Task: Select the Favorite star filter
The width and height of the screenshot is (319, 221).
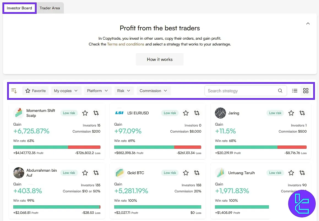Action: [35, 90]
